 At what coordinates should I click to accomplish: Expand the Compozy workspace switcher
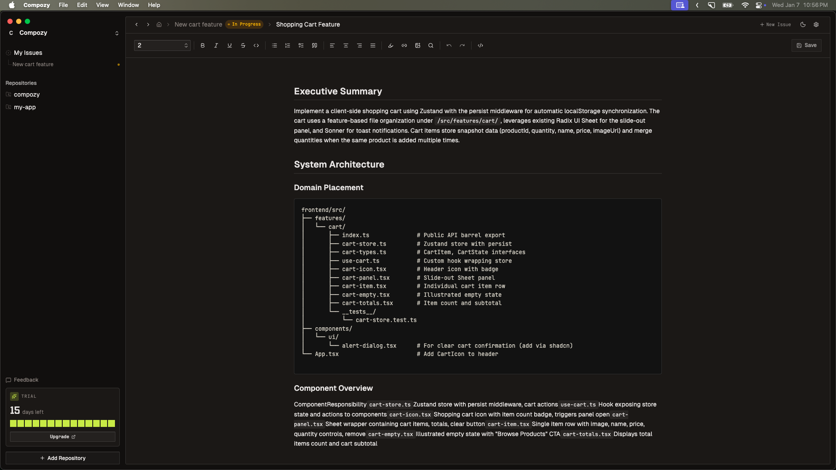116,33
